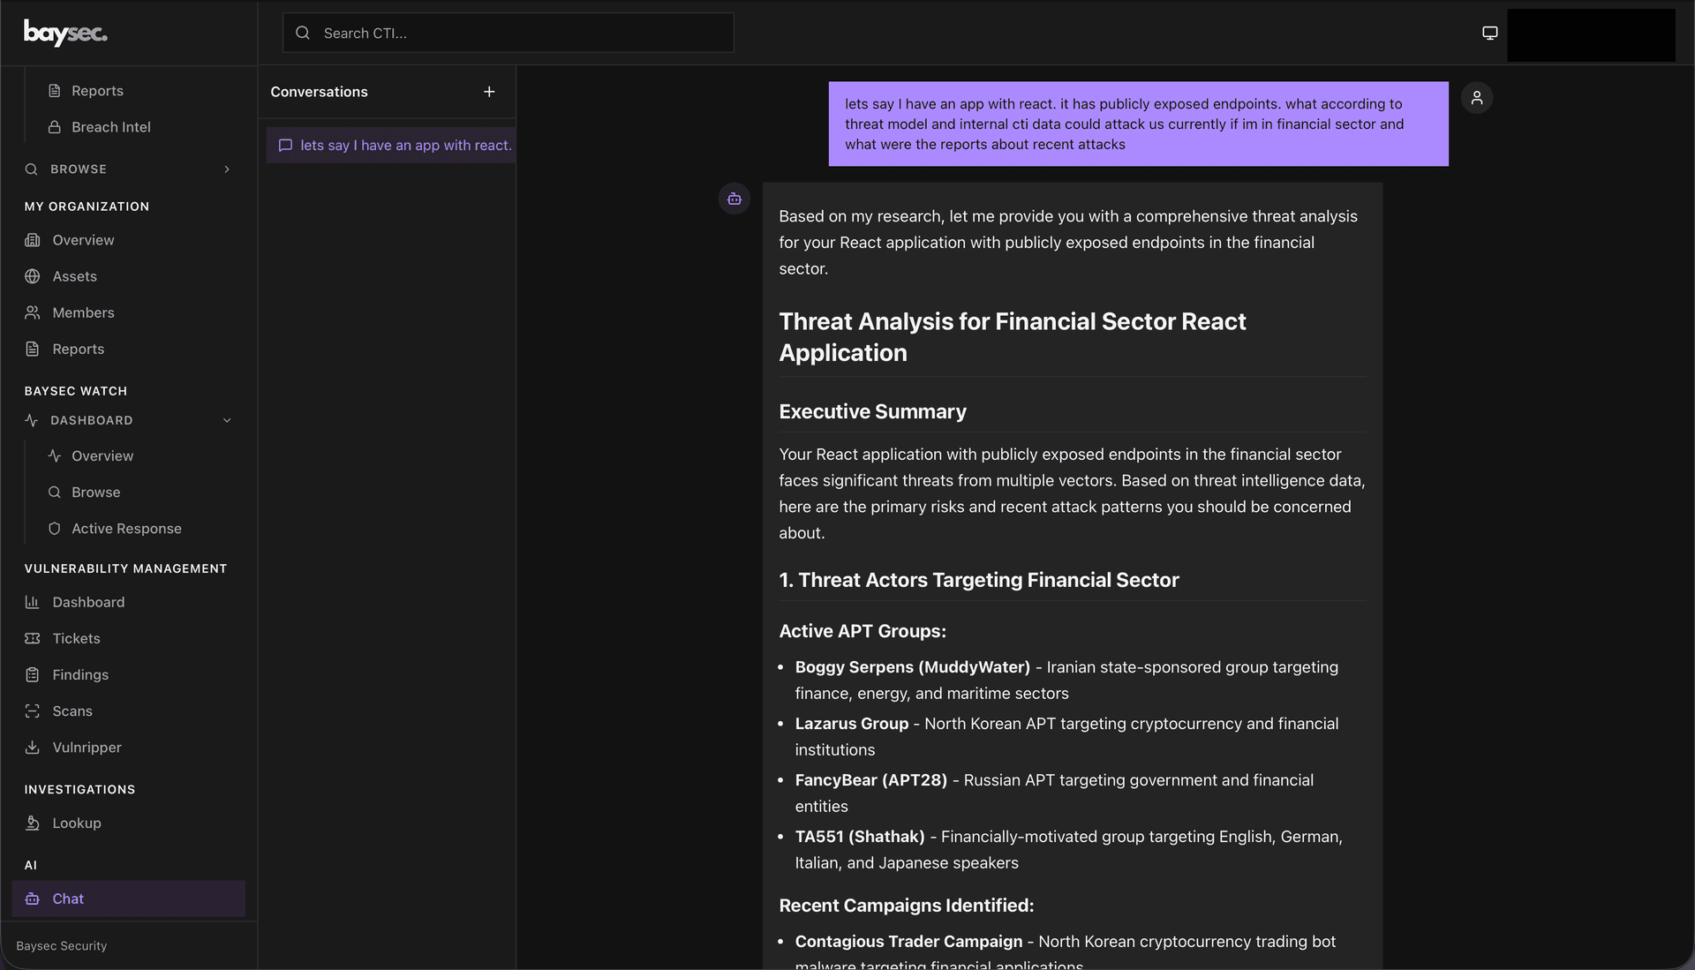Open Active Response under Dashboard

(x=126, y=529)
